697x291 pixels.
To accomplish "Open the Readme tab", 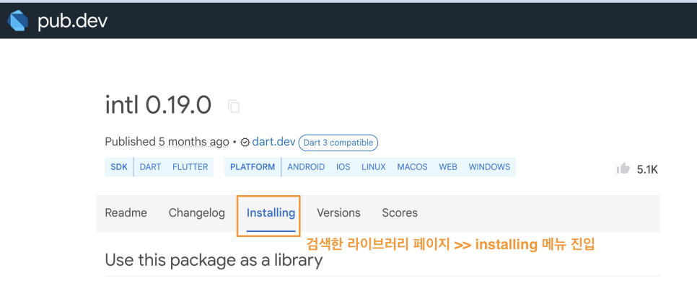I will [126, 213].
